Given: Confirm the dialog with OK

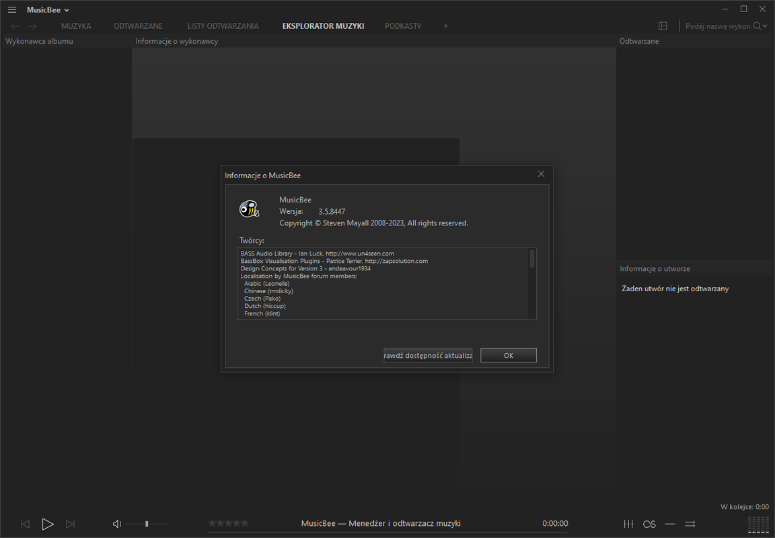Looking at the screenshot, I should click(509, 355).
